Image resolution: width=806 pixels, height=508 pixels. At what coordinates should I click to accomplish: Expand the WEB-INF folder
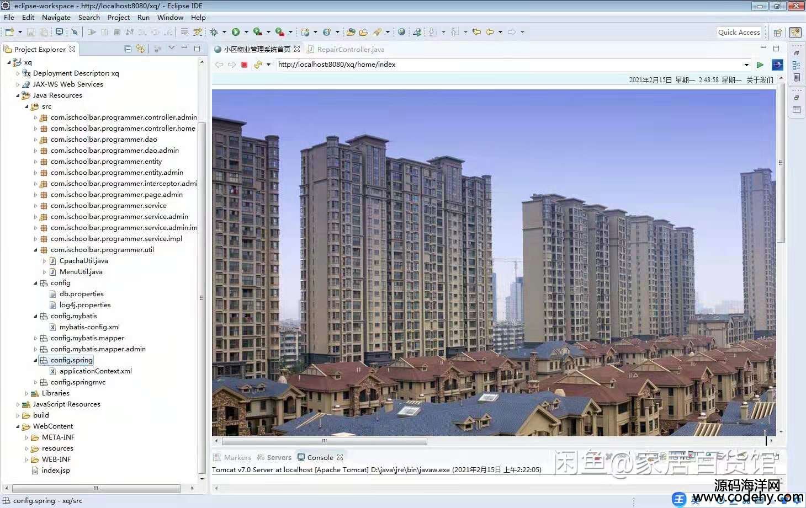tap(26, 459)
